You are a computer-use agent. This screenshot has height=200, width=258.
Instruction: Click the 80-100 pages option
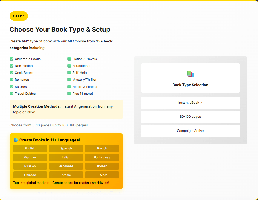coord(190,117)
